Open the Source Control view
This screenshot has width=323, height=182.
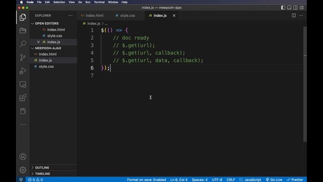click(x=23, y=57)
